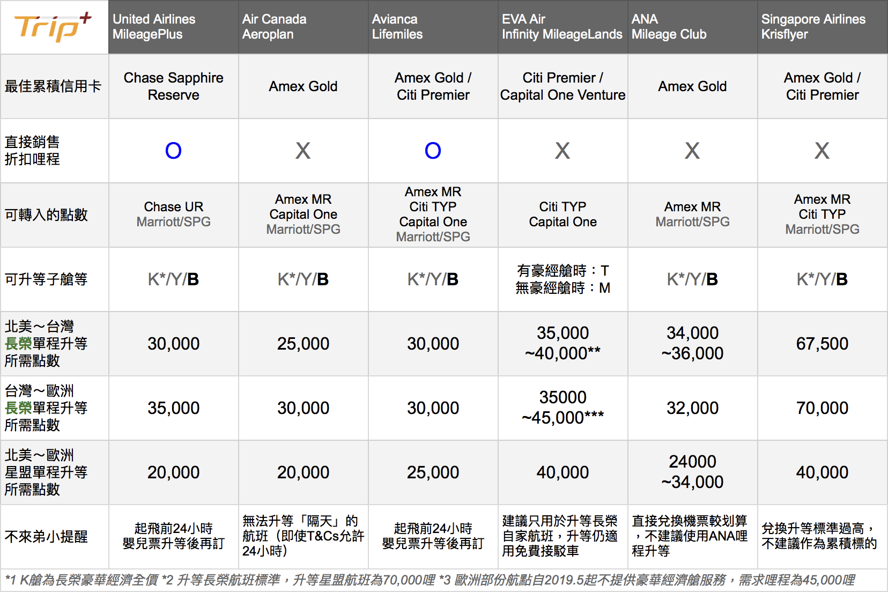Click the 35000~45,000*** cell under EVA Air
888x592 pixels.
coord(563,408)
